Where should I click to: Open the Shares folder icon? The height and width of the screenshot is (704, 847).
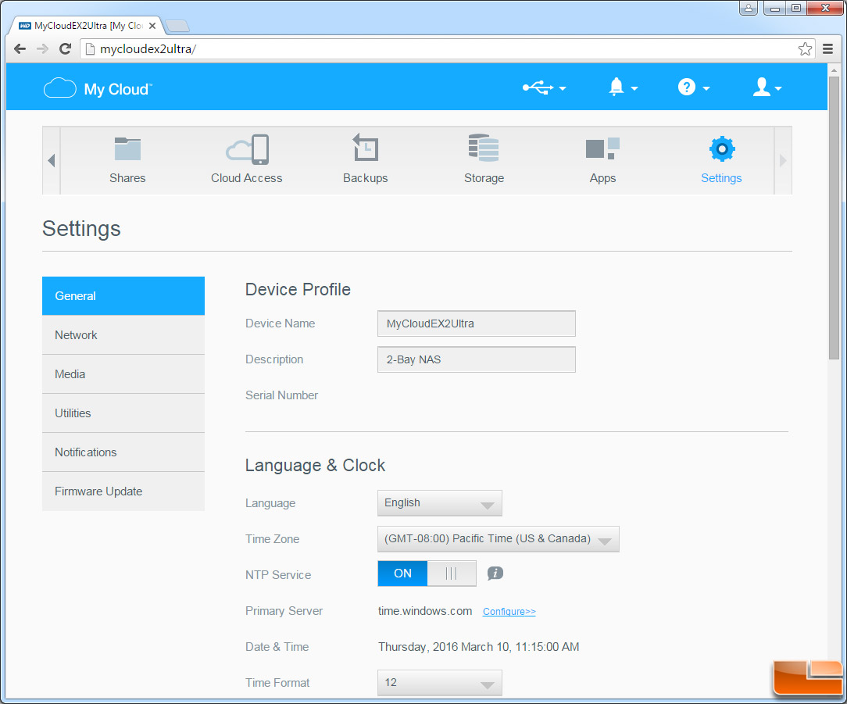[127, 149]
